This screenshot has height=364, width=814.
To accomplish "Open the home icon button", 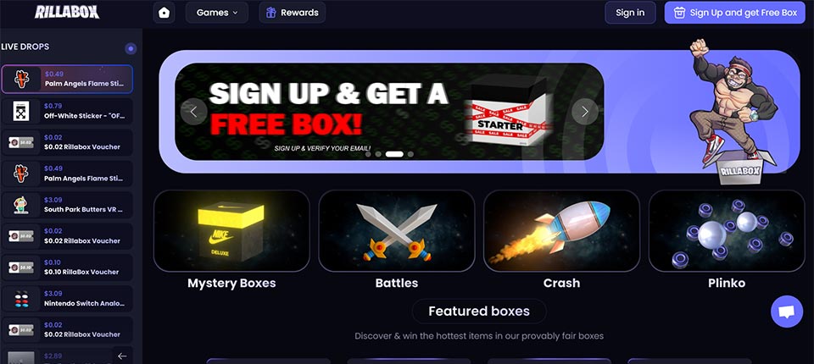I will click(x=164, y=13).
